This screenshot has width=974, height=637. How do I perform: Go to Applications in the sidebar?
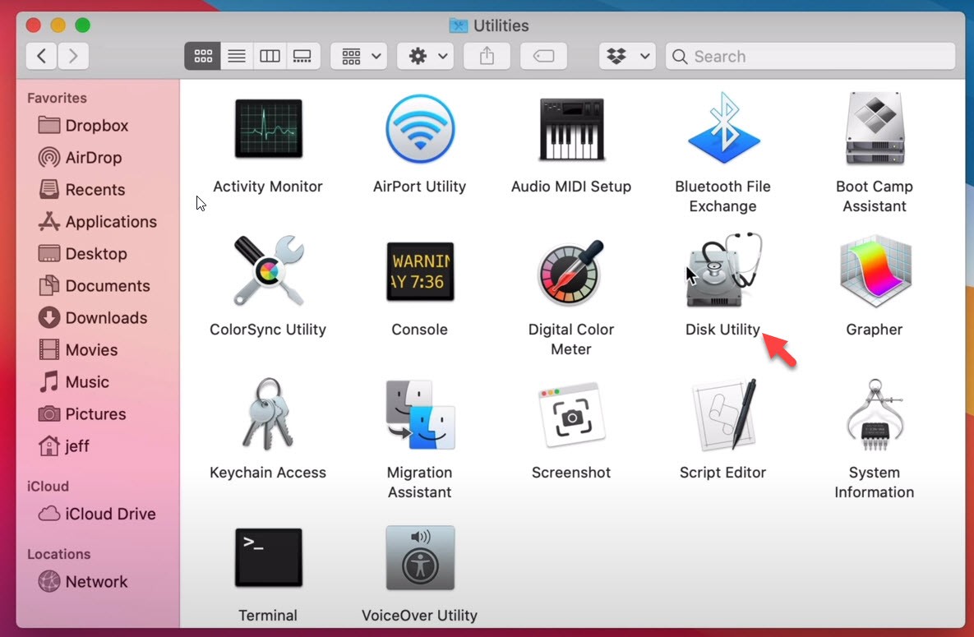pyautogui.click(x=98, y=222)
